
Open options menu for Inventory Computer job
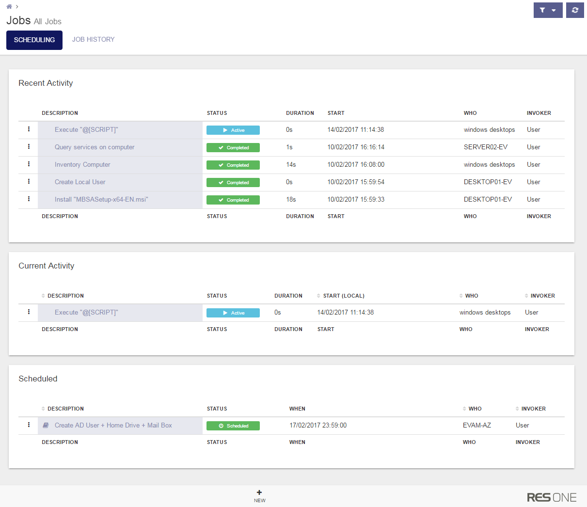pos(29,164)
